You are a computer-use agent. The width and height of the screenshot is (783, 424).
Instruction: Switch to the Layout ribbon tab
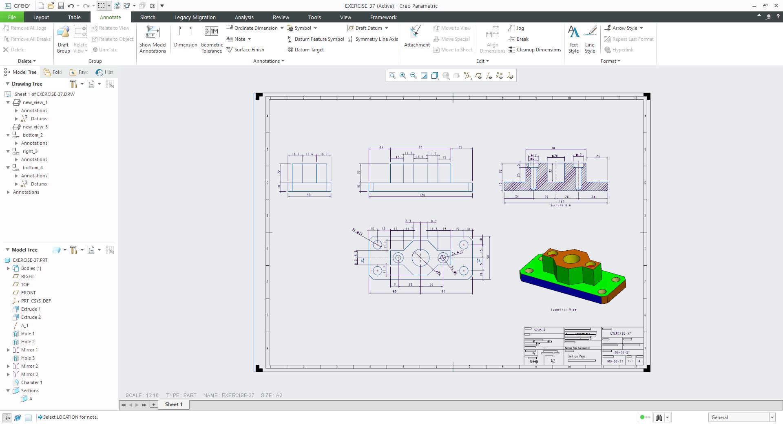[41, 17]
